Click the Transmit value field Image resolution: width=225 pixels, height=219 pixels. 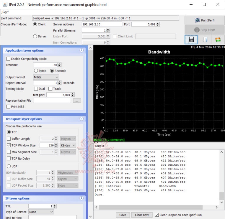tap(45, 65)
